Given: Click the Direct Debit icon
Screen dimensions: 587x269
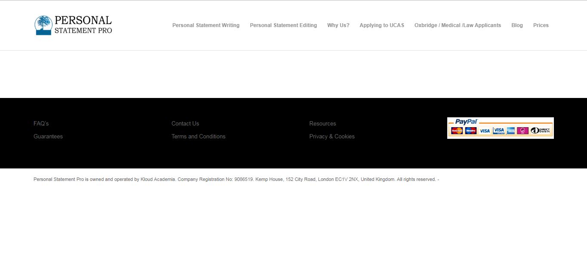Looking at the screenshot, I should (541, 131).
